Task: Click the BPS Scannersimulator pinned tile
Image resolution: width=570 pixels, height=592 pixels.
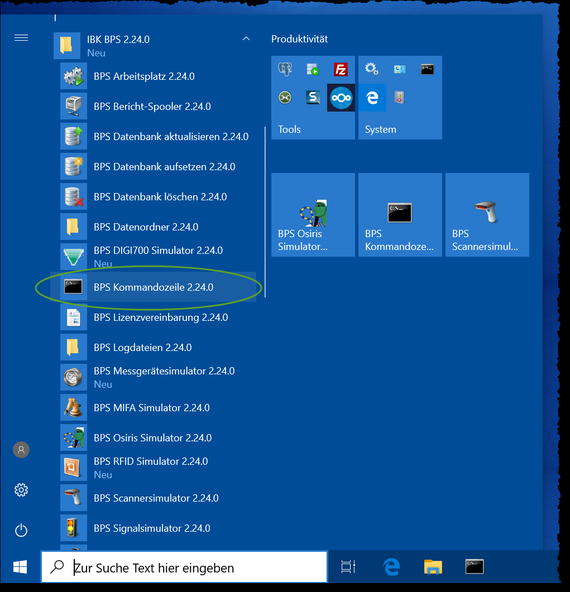Action: (487, 215)
